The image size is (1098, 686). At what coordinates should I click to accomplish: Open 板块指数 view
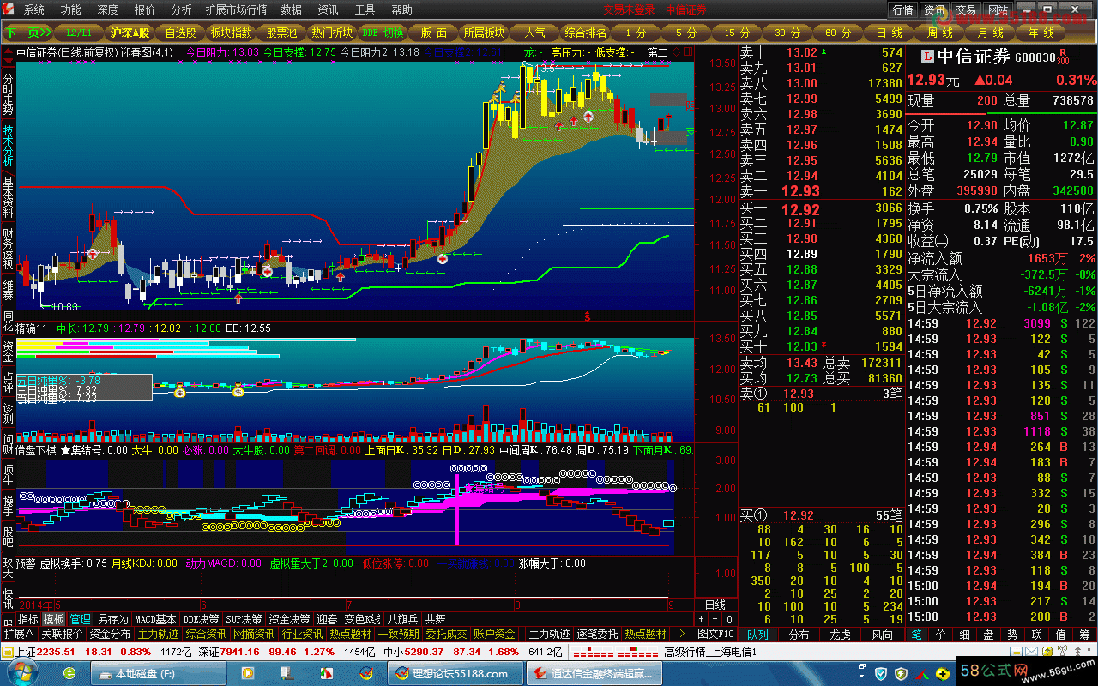pyautogui.click(x=231, y=33)
